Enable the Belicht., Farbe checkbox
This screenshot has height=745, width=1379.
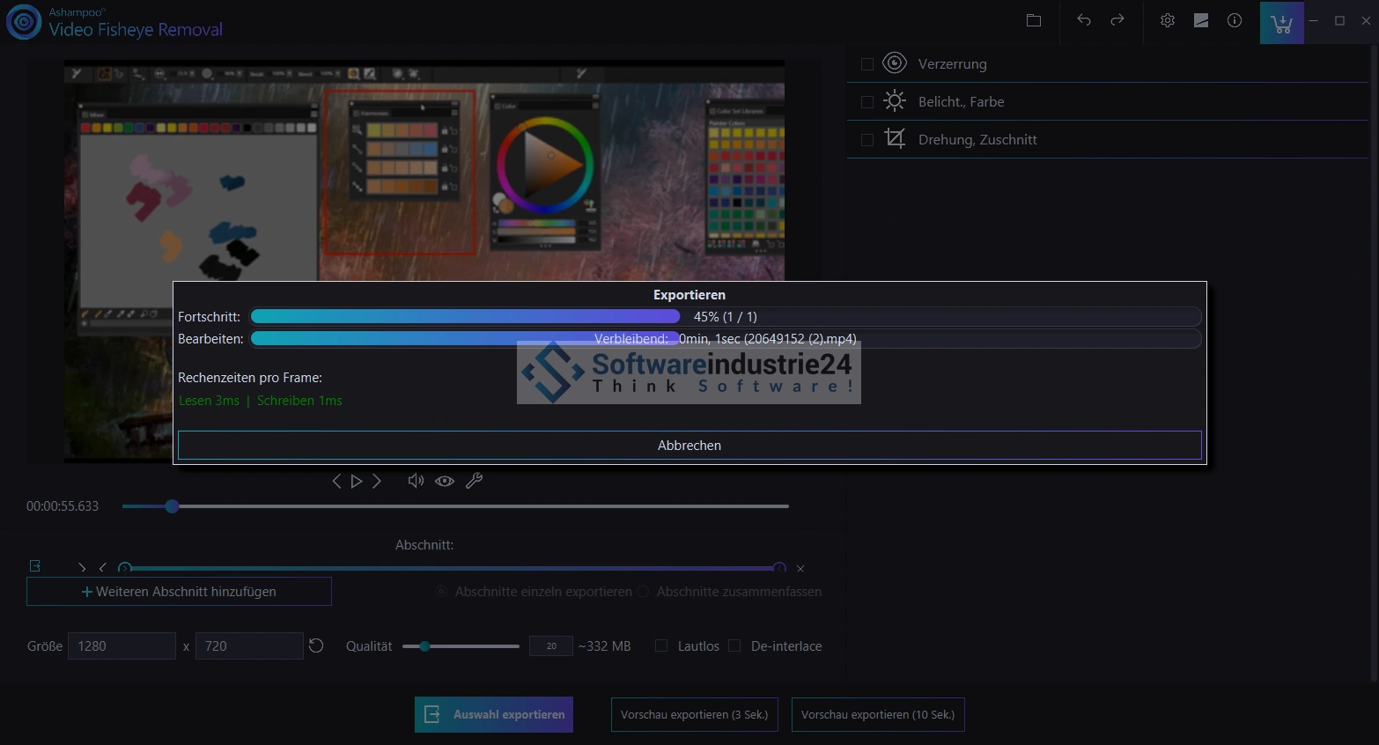(x=867, y=102)
